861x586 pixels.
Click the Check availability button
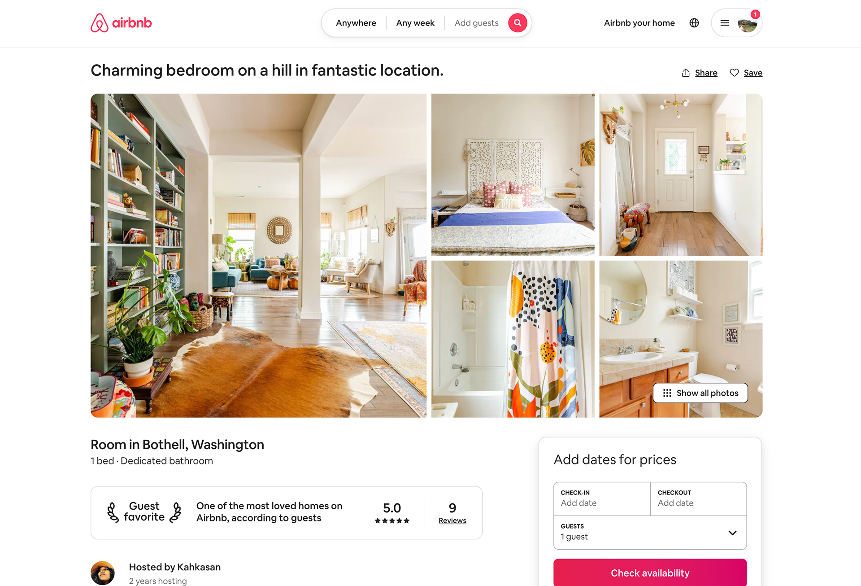650,573
